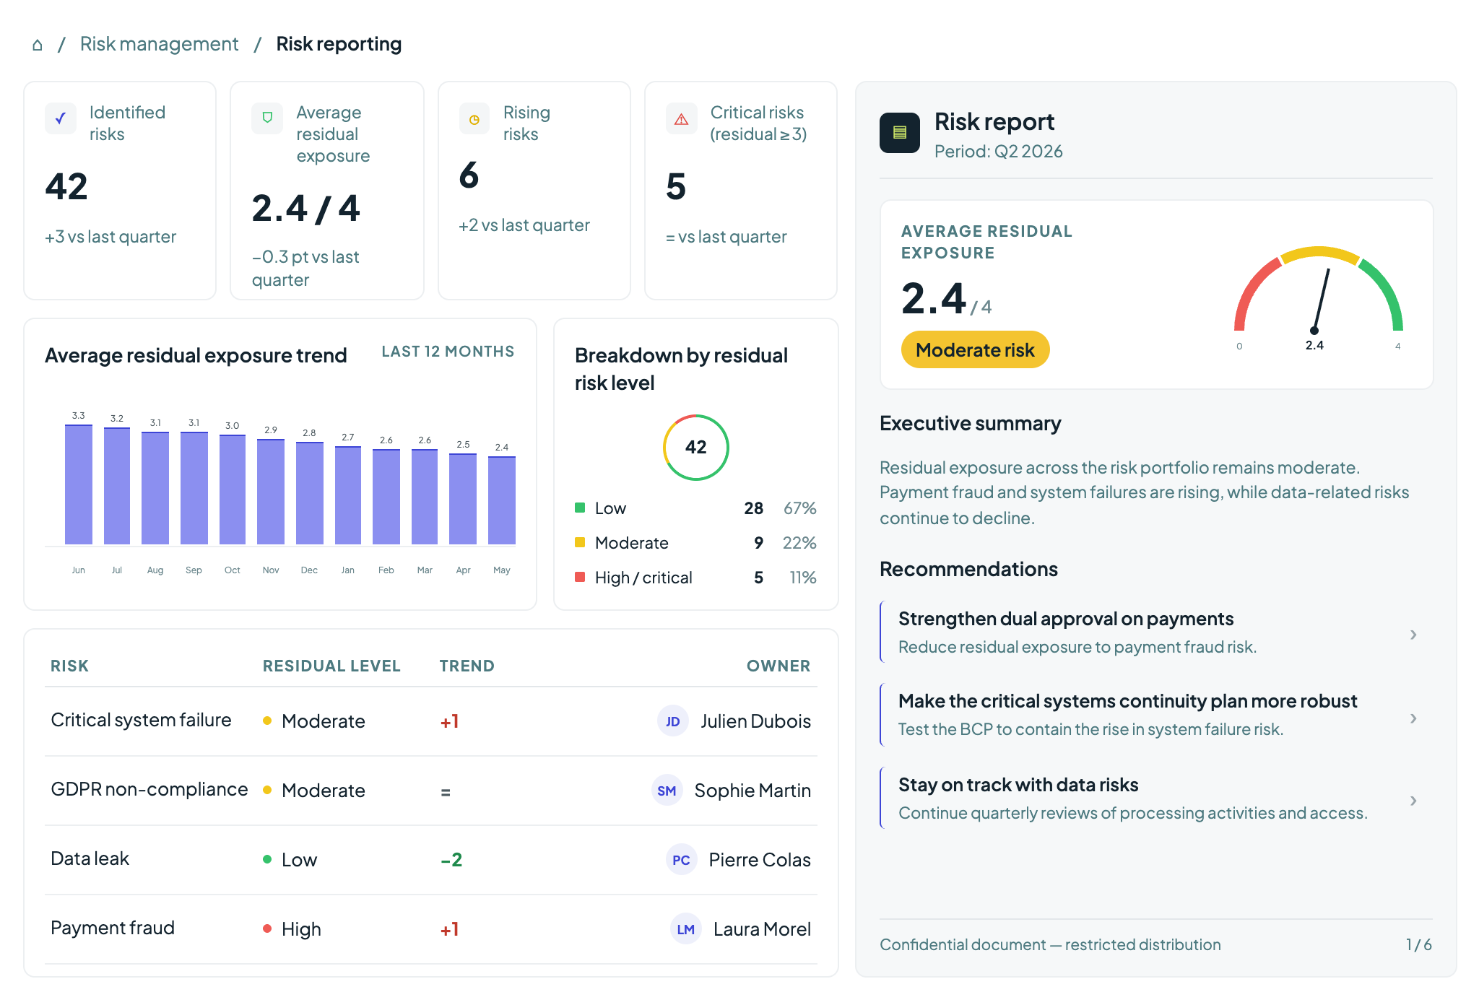Open Payment fraud risk row
The height and width of the screenshot is (1005, 1479).
[x=431, y=929]
